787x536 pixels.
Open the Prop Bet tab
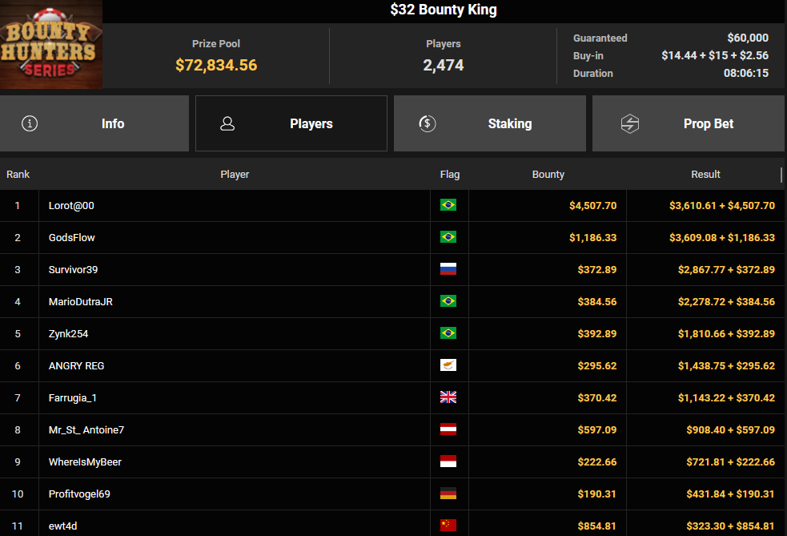click(x=689, y=123)
